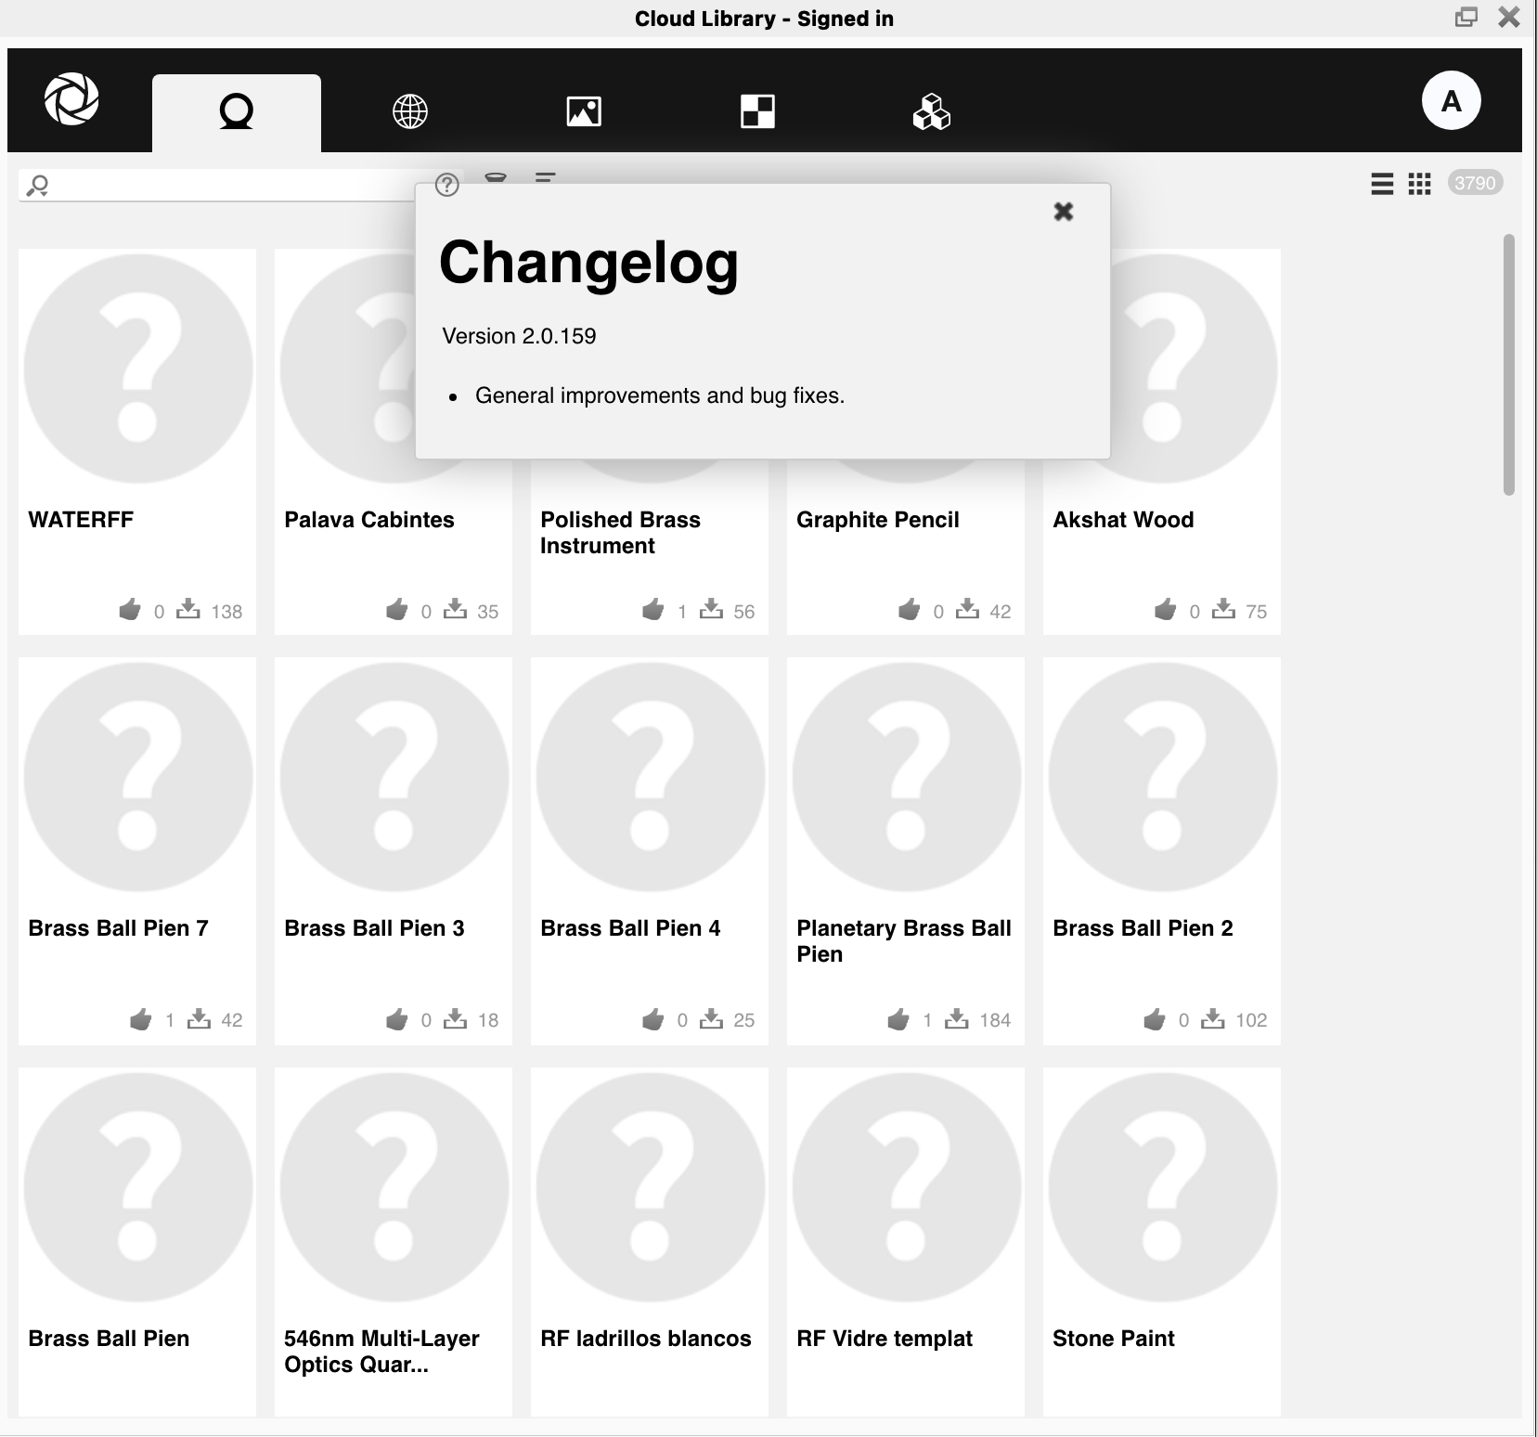Click the KeyShot Cloud logo icon

(x=71, y=99)
